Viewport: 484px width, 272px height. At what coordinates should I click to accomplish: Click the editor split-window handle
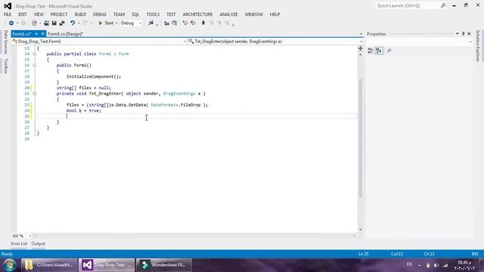click(x=360, y=48)
